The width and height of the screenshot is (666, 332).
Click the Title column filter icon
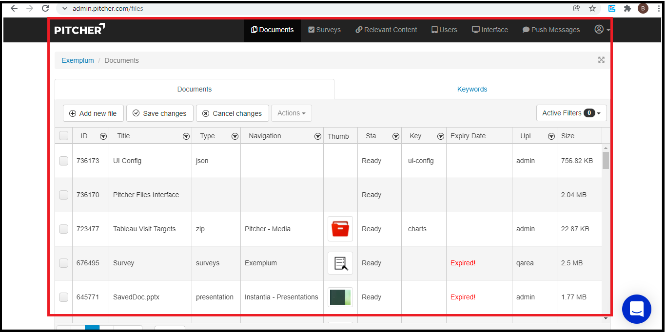point(186,137)
